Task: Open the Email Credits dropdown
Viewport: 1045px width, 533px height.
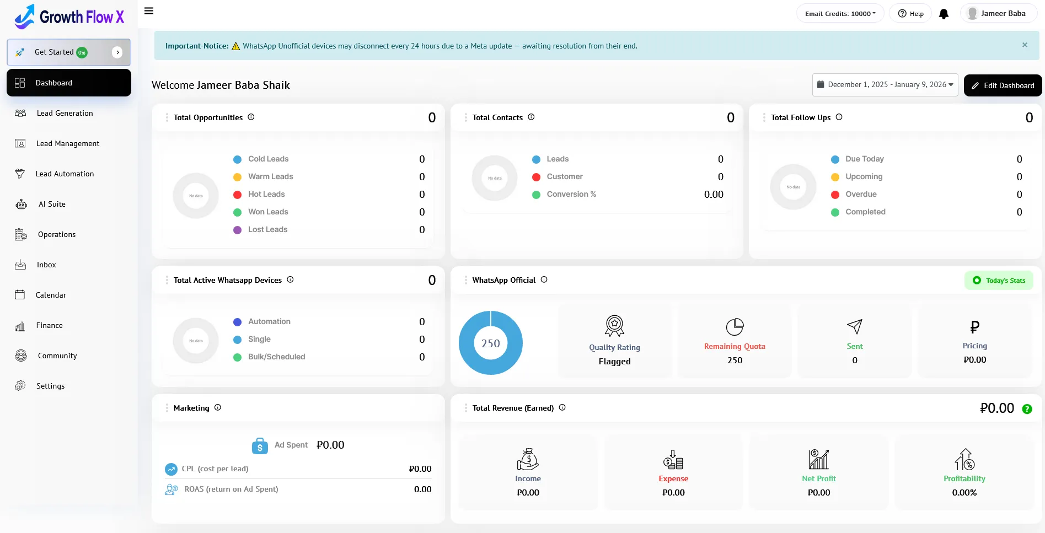Action: [840, 14]
